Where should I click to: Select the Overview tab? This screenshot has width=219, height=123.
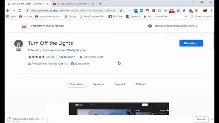(76, 84)
